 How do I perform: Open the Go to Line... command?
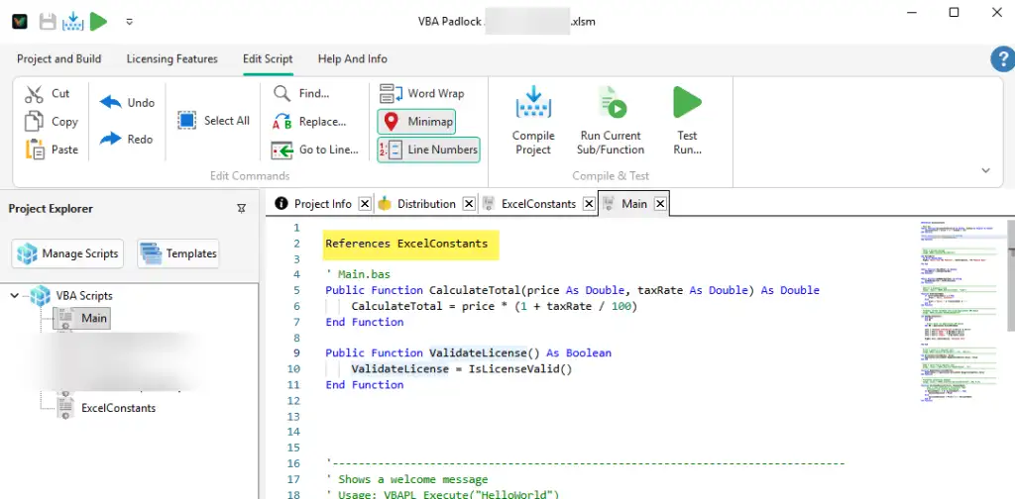[315, 150]
